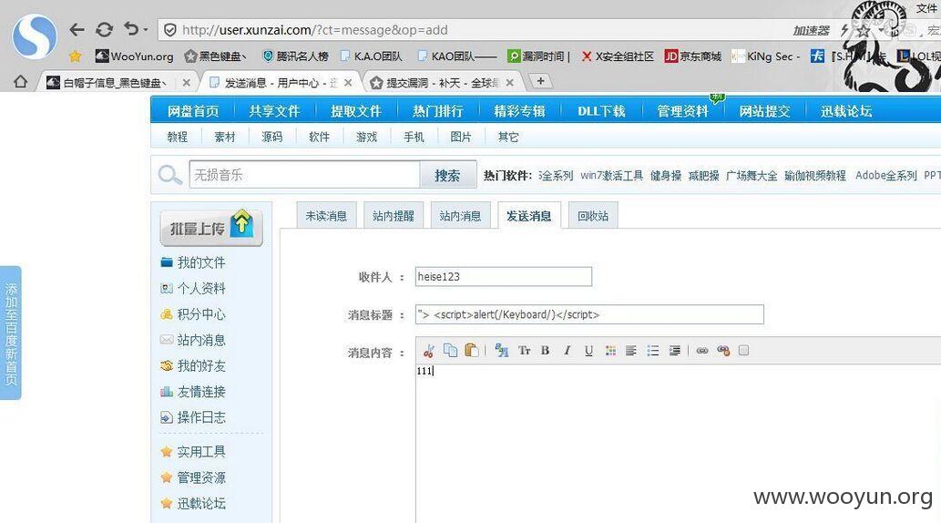Click the site security shield icon
This screenshot has width=941, height=523.
[170, 30]
